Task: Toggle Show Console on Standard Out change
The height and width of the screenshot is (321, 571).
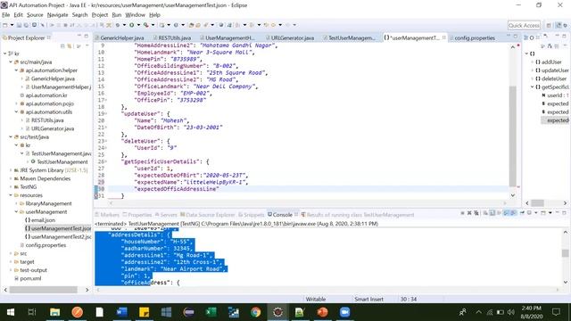Action: click(x=506, y=213)
